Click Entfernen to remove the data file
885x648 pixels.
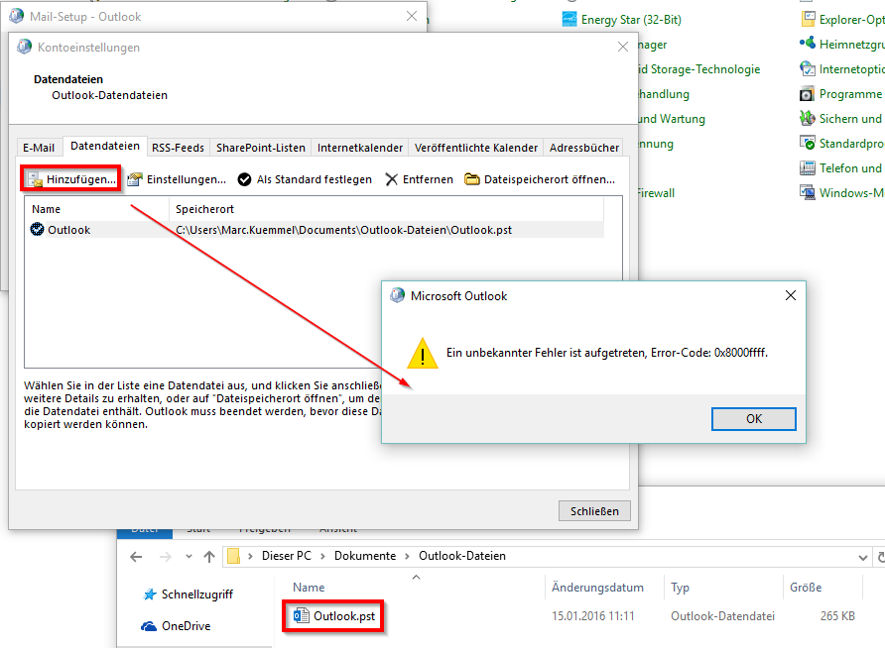pos(420,179)
